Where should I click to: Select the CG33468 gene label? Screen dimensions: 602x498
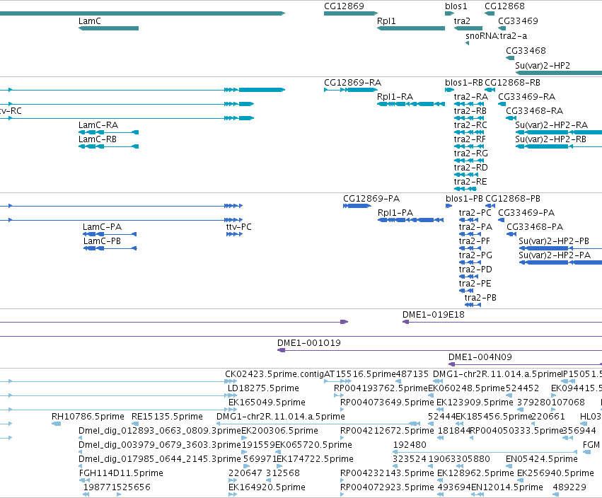tap(526, 51)
